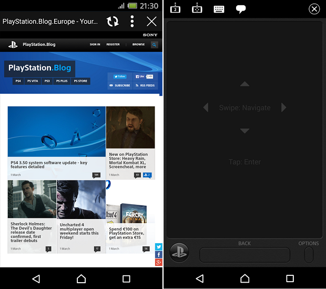Viewport: 326px width, 289px height.
Task: Open New on PlayStation Store article
Action: [128, 161]
